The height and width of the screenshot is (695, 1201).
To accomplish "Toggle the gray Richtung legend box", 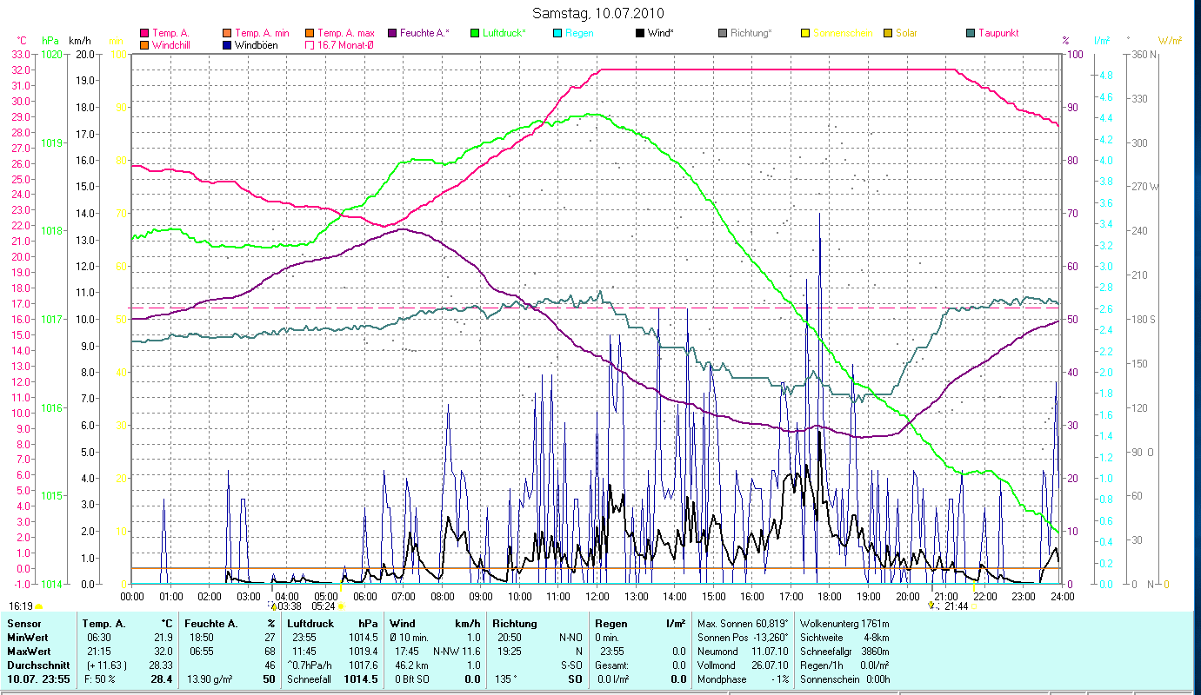I will [723, 33].
